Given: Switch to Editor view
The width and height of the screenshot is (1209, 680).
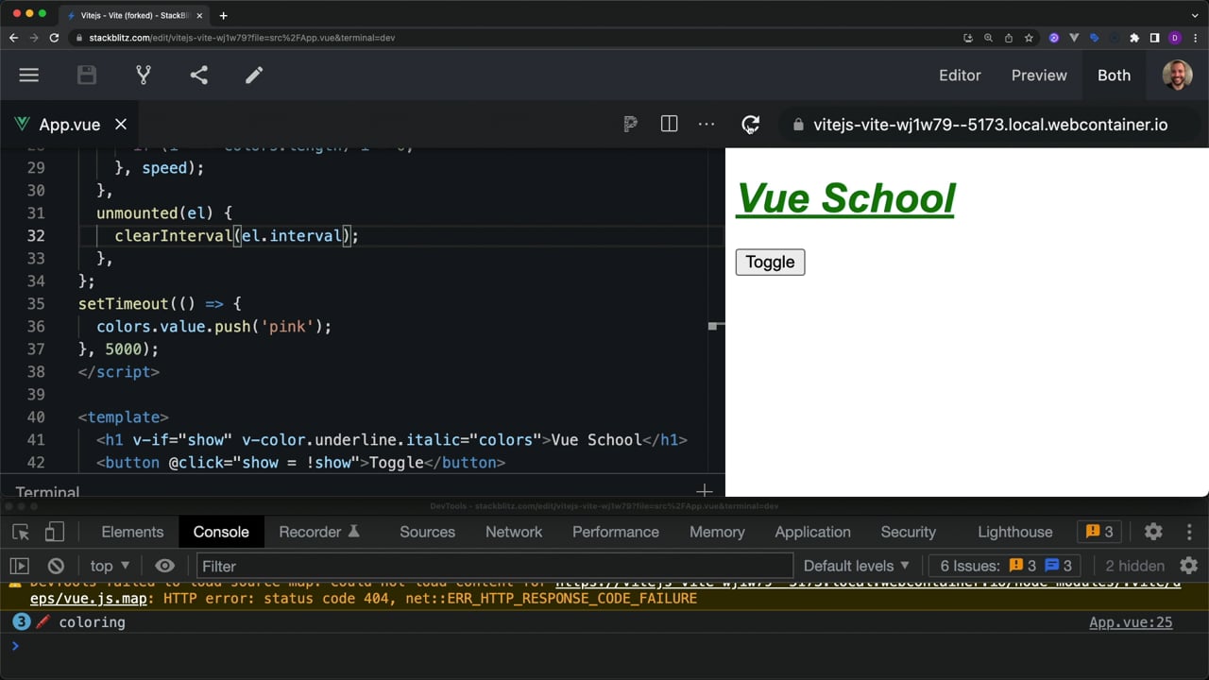Looking at the screenshot, I should point(960,76).
